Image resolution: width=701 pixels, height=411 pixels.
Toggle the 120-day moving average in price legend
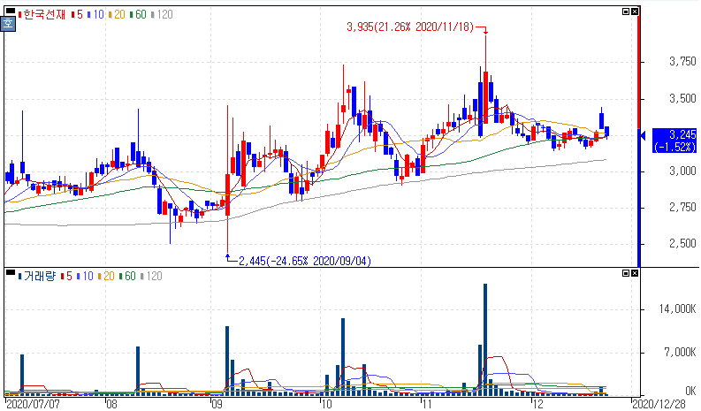(163, 15)
